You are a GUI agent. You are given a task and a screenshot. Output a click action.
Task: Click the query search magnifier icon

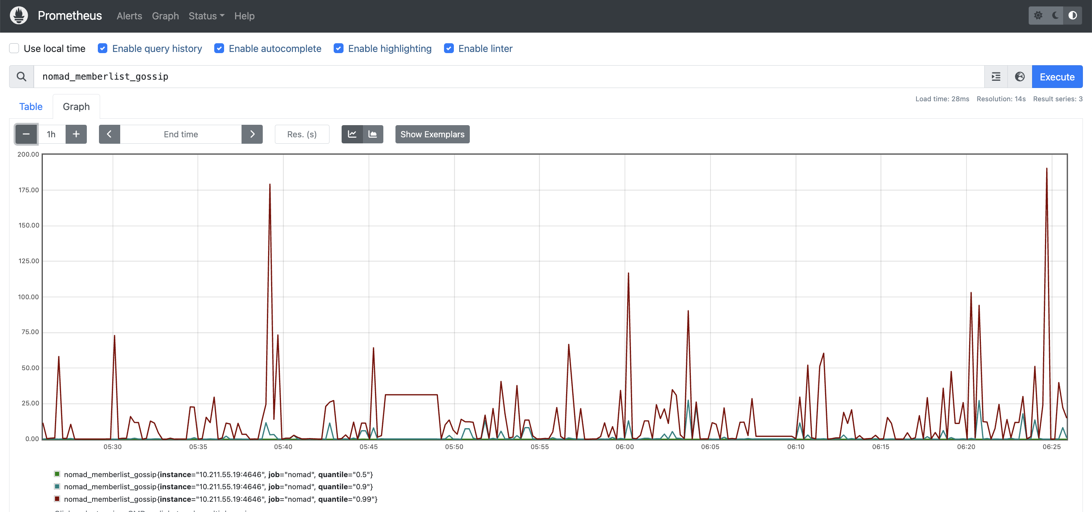22,77
